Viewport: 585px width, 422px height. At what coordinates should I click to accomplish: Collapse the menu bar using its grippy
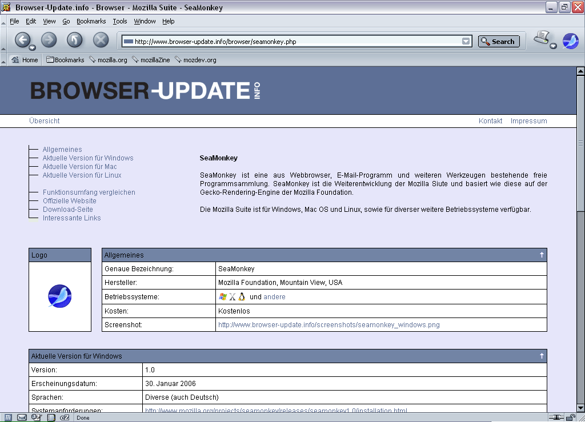point(3,22)
